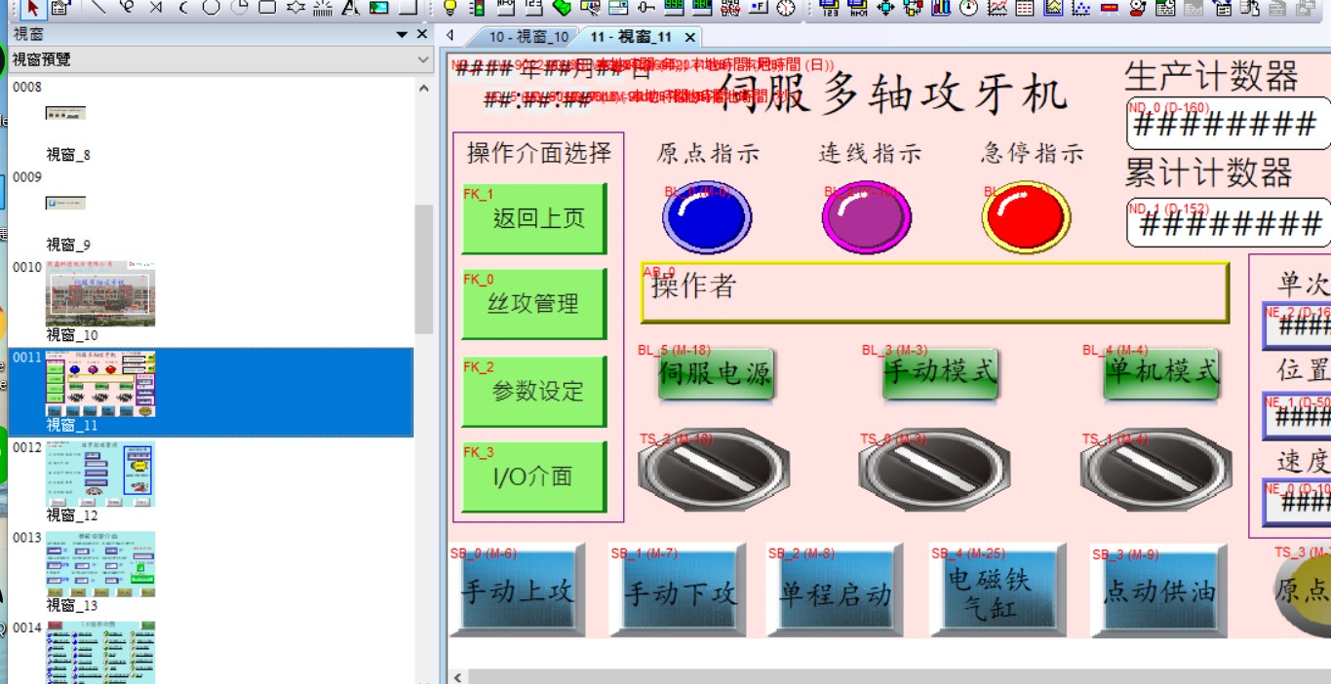Select the 視窗_12 thumbnail in the preview list
Screen dimensions: 1331x684
tap(99, 475)
